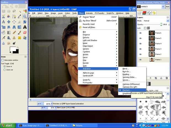This screenshot has width=171, height=128.
Task: Select the Paths tool
Action: point(14,17)
